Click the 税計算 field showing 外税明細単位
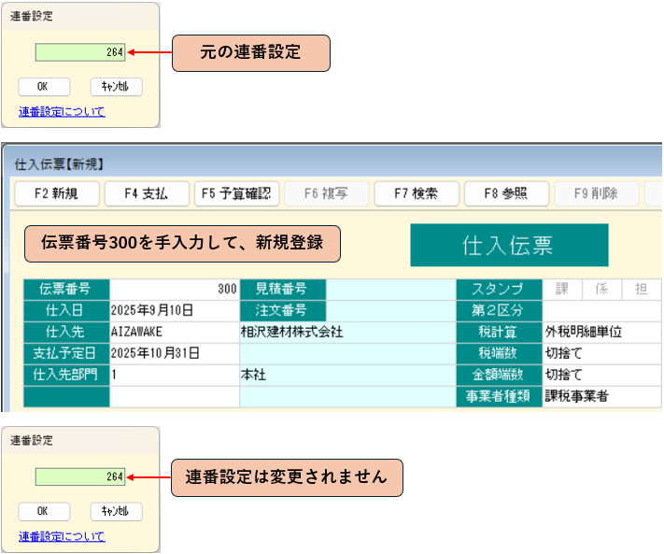This screenshot has width=664, height=554. click(601, 332)
